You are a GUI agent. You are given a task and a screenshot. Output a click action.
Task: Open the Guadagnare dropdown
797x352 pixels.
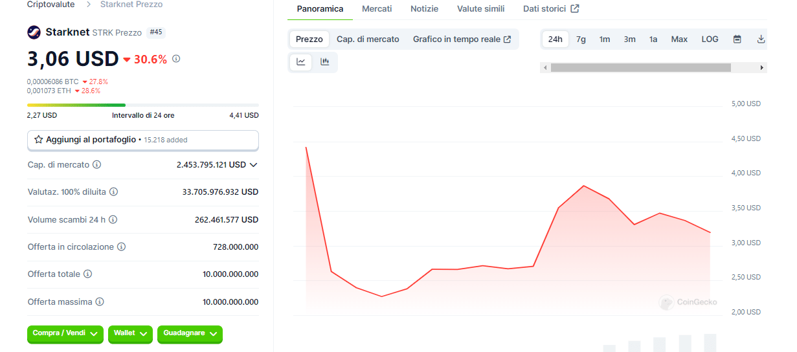point(190,333)
